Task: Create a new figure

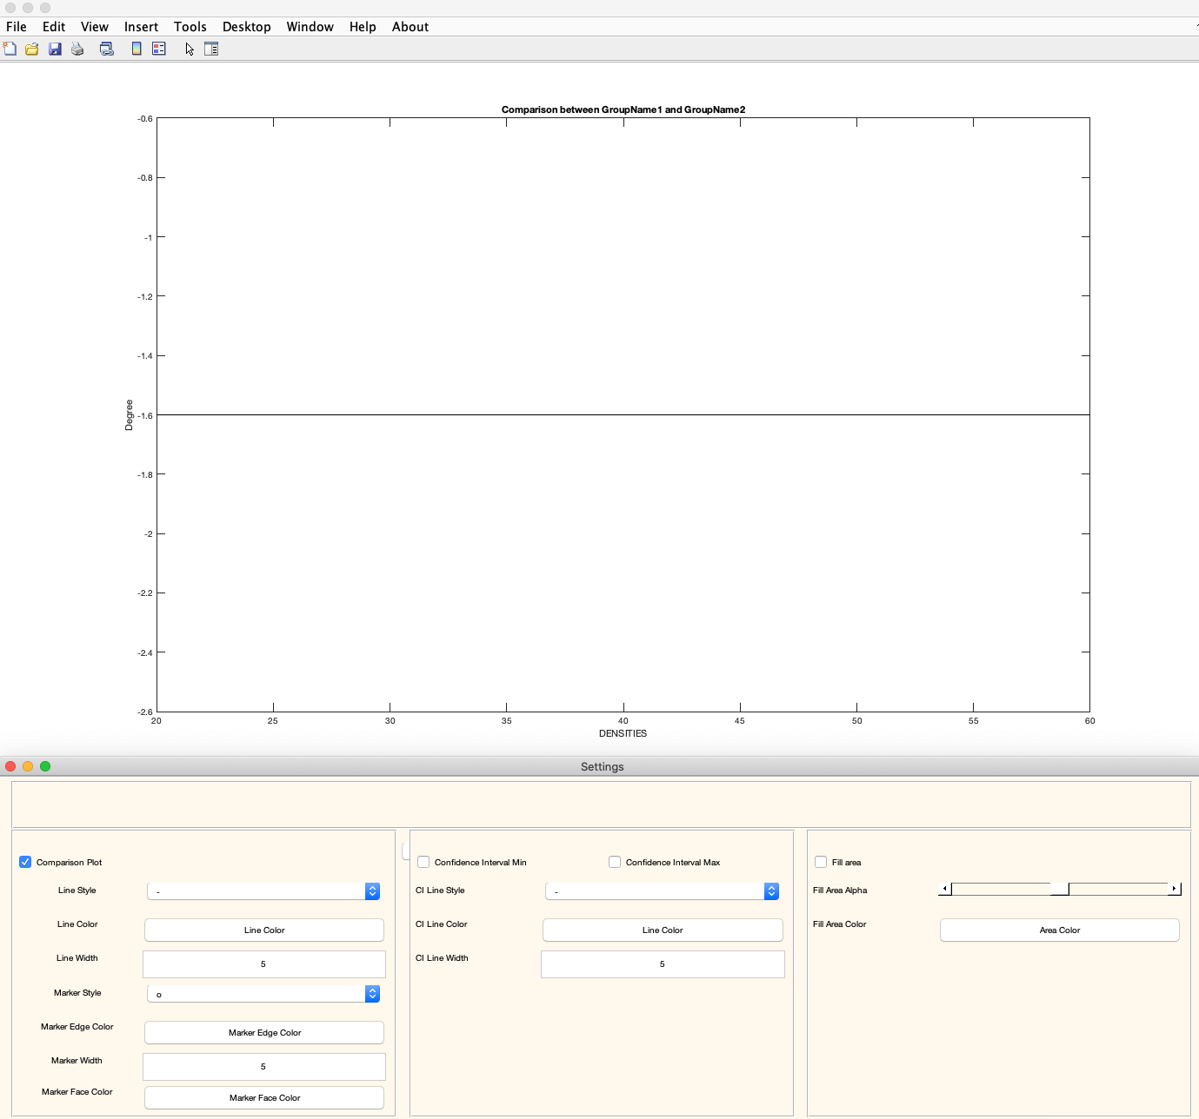Action: click(10, 49)
